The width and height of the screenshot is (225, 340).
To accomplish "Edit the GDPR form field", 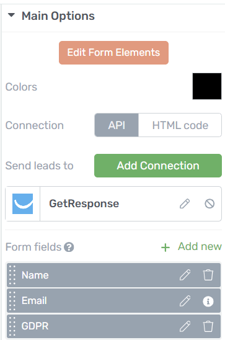I will (185, 326).
